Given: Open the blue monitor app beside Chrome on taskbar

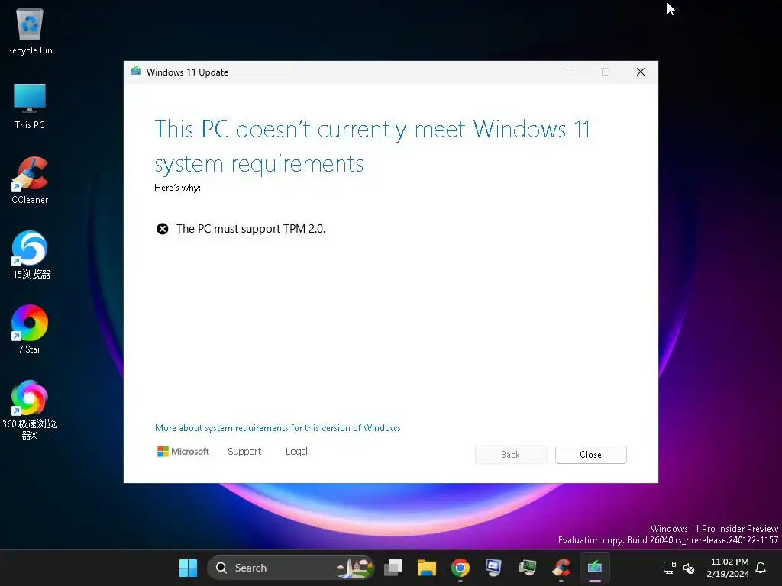Looking at the screenshot, I should 494,568.
